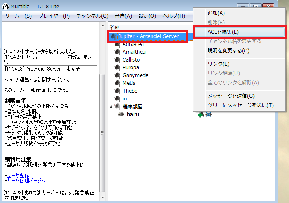Open the プレイヤー(P) menu

(54, 16)
